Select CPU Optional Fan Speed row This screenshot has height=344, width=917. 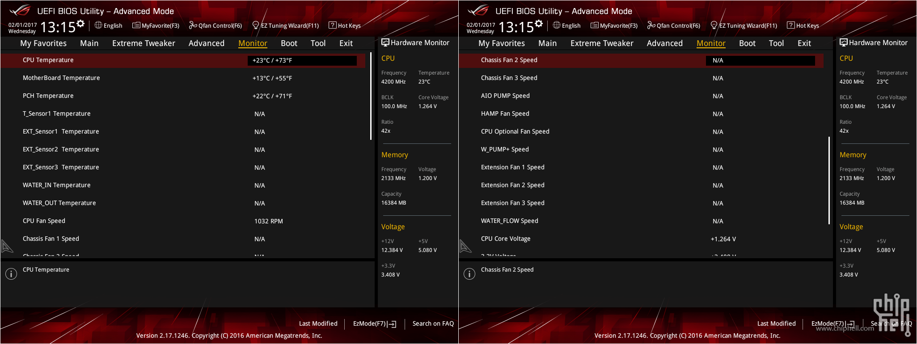point(642,132)
